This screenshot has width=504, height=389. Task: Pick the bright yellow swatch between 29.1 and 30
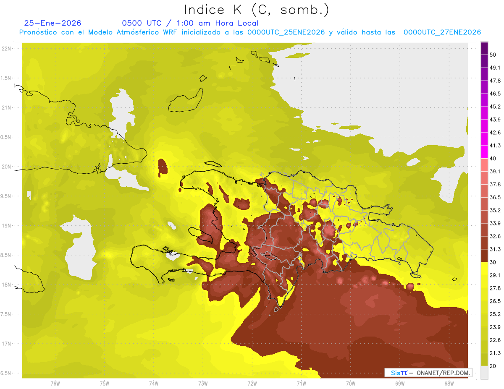[x=484, y=269]
